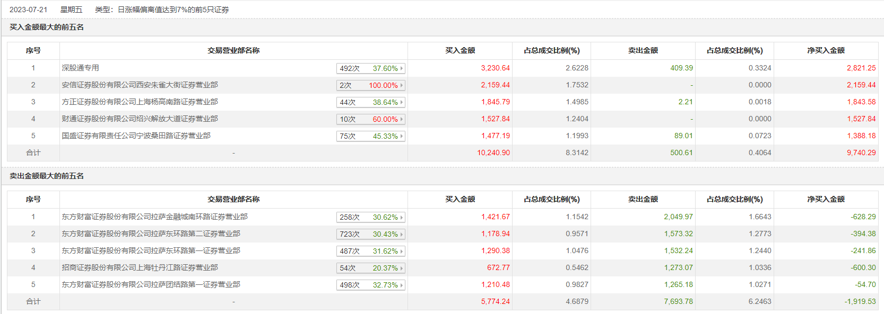Image resolution: width=884 pixels, height=314 pixels.
Task: Click the arrow icon beside 31.62%
Action: point(402,251)
